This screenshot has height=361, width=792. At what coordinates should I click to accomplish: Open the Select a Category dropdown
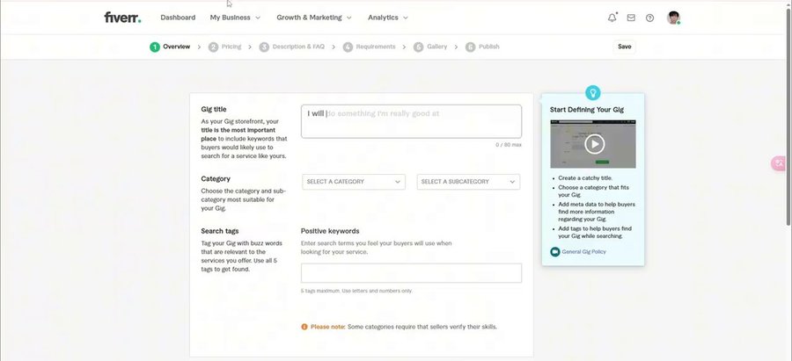[x=354, y=182]
